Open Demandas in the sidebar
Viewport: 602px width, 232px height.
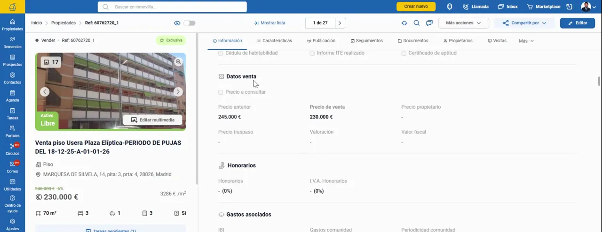(x=12, y=43)
